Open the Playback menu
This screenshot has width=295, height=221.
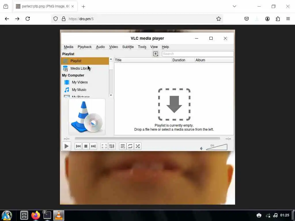pos(84,47)
